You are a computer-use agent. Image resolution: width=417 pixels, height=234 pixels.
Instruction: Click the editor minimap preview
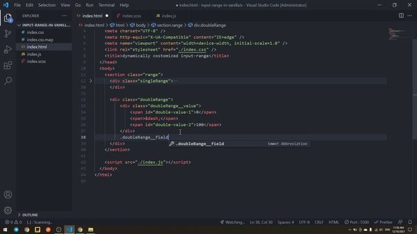pos(397,34)
